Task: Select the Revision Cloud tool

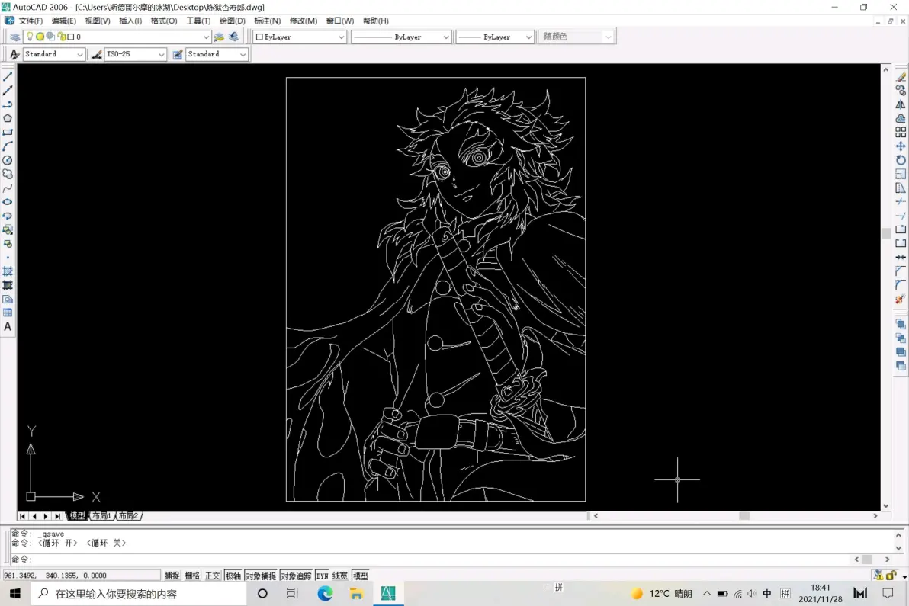Action: [x=8, y=174]
